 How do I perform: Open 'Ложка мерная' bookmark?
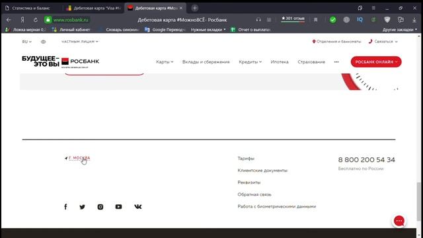(26, 30)
